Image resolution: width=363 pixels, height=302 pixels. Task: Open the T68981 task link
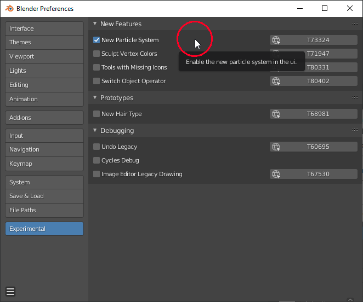pyautogui.click(x=314, y=114)
